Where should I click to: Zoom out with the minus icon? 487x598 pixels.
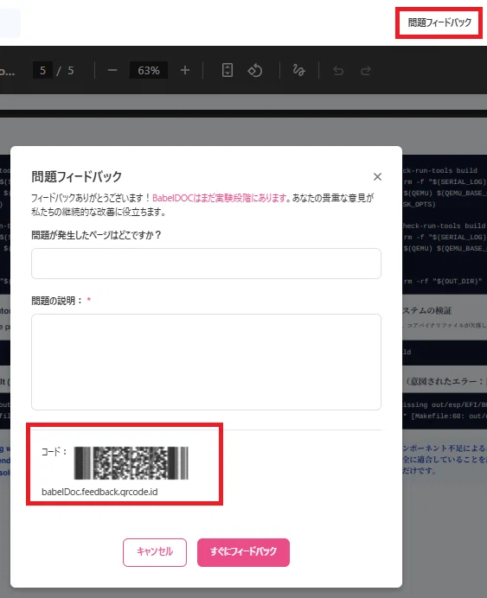112,71
